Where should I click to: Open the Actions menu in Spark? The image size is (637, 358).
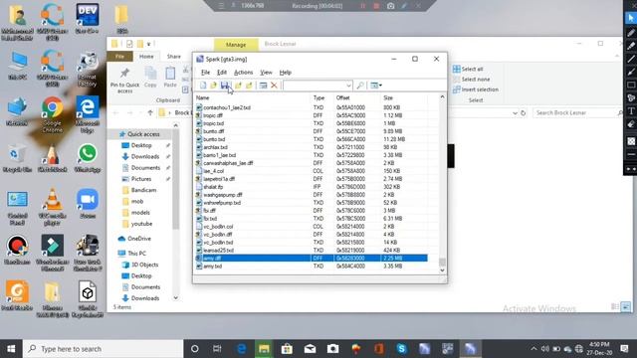[243, 73]
